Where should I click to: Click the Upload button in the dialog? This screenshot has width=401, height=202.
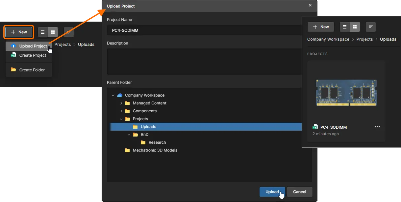point(272,192)
